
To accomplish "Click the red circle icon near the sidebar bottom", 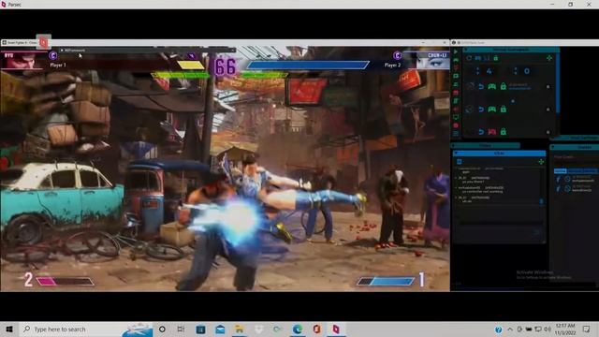I will [x=456, y=125].
